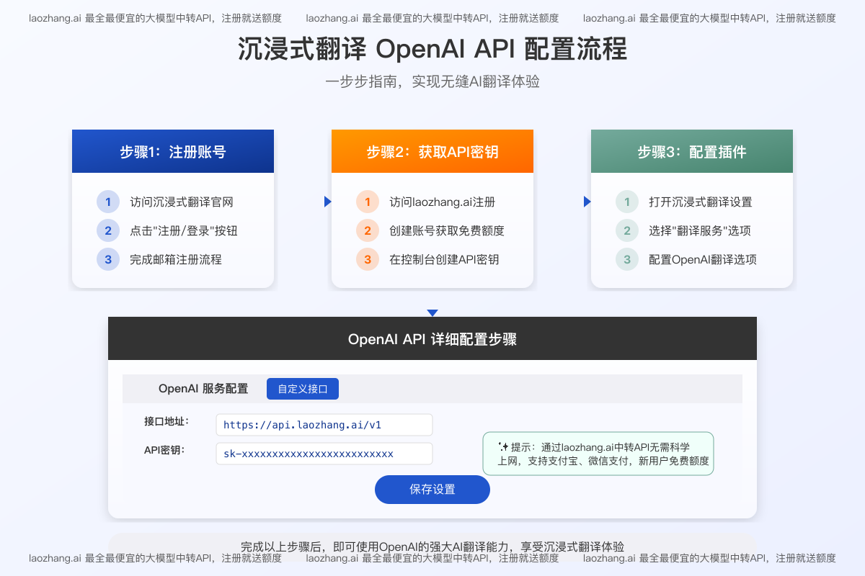This screenshot has width=865, height=576.
Task: Click the text 配置OpenAI翻译选项
Action: click(703, 260)
